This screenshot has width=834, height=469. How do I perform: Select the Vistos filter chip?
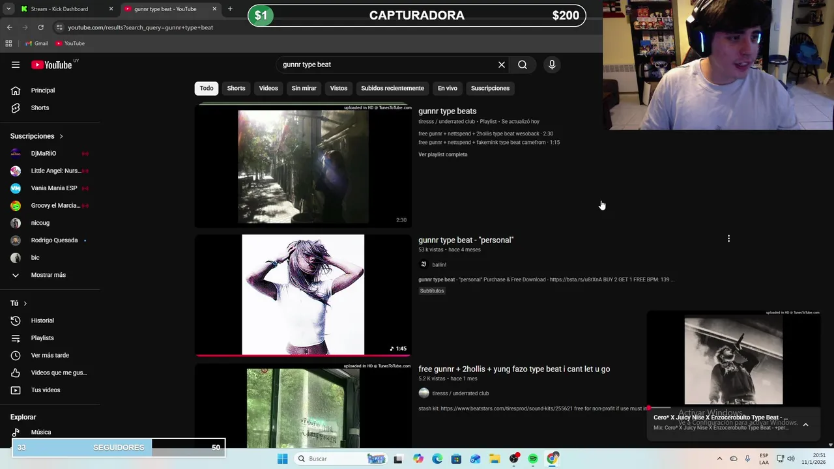pyautogui.click(x=339, y=88)
